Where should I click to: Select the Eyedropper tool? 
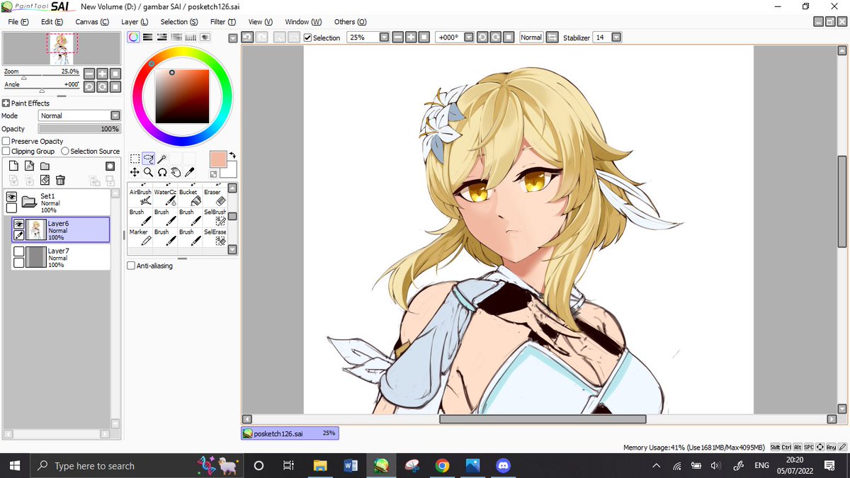[x=189, y=172]
